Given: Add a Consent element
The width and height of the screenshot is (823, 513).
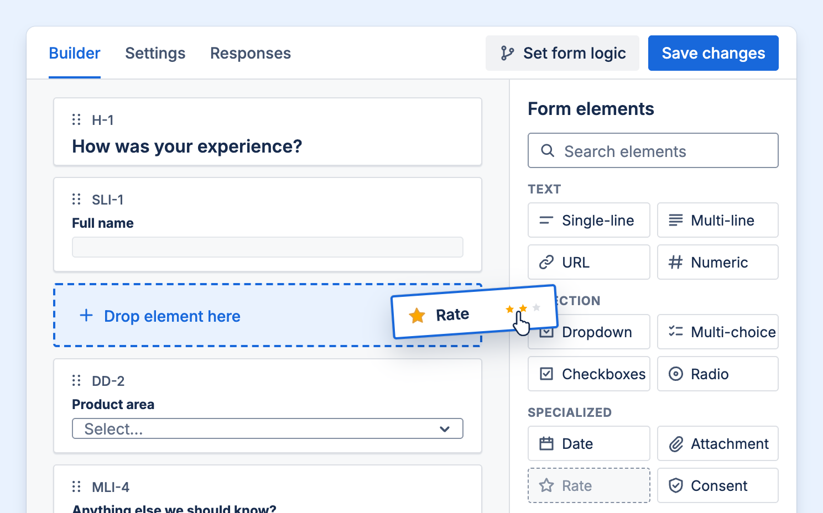Looking at the screenshot, I should tap(718, 485).
